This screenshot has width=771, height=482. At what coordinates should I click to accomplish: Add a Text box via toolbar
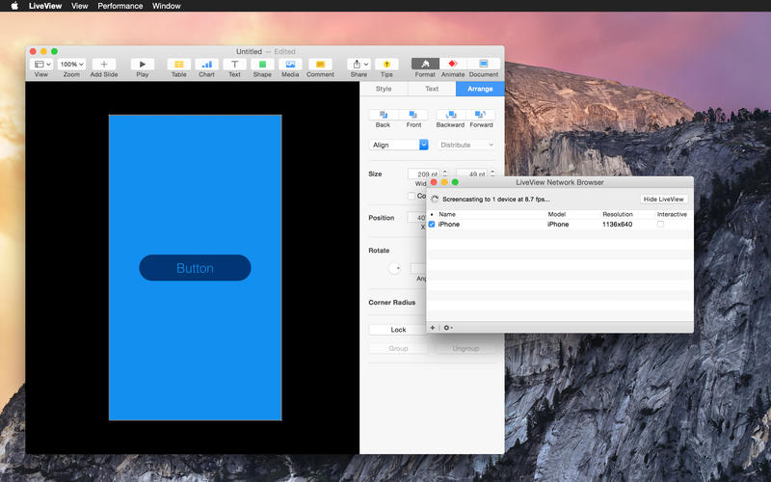(x=234, y=64)
